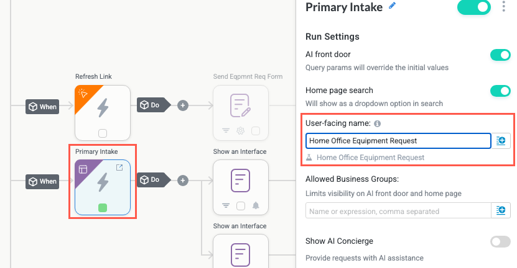Screen dimensions: 517x268
Task: Enable the Show AI Concierge switch
Action: click(500, 241)
